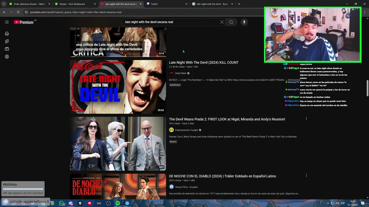This screenshot has height=207, width=369.
Task: Open the YouTube guide hamburger menu
Action: click(7, 22)
